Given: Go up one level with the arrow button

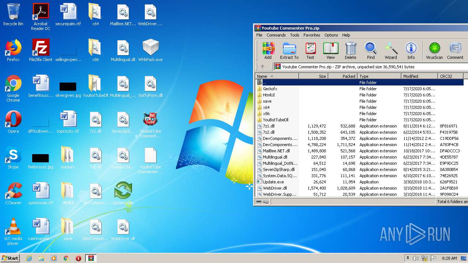Looking at the screenshot, I should point(262,66).
